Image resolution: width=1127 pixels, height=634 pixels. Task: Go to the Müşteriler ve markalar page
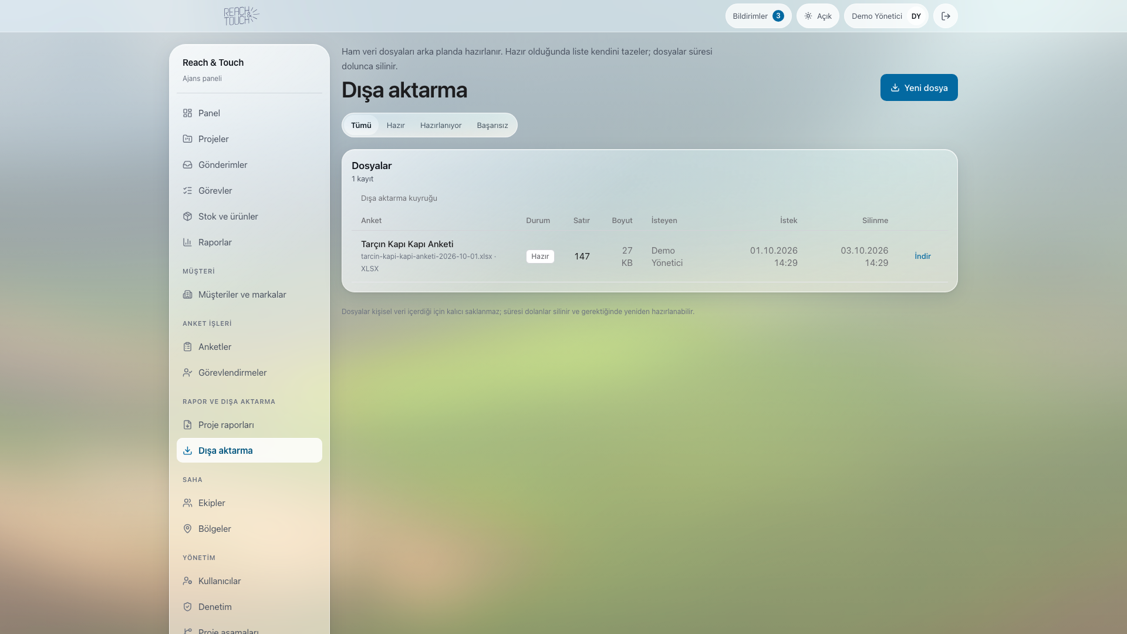249,294
